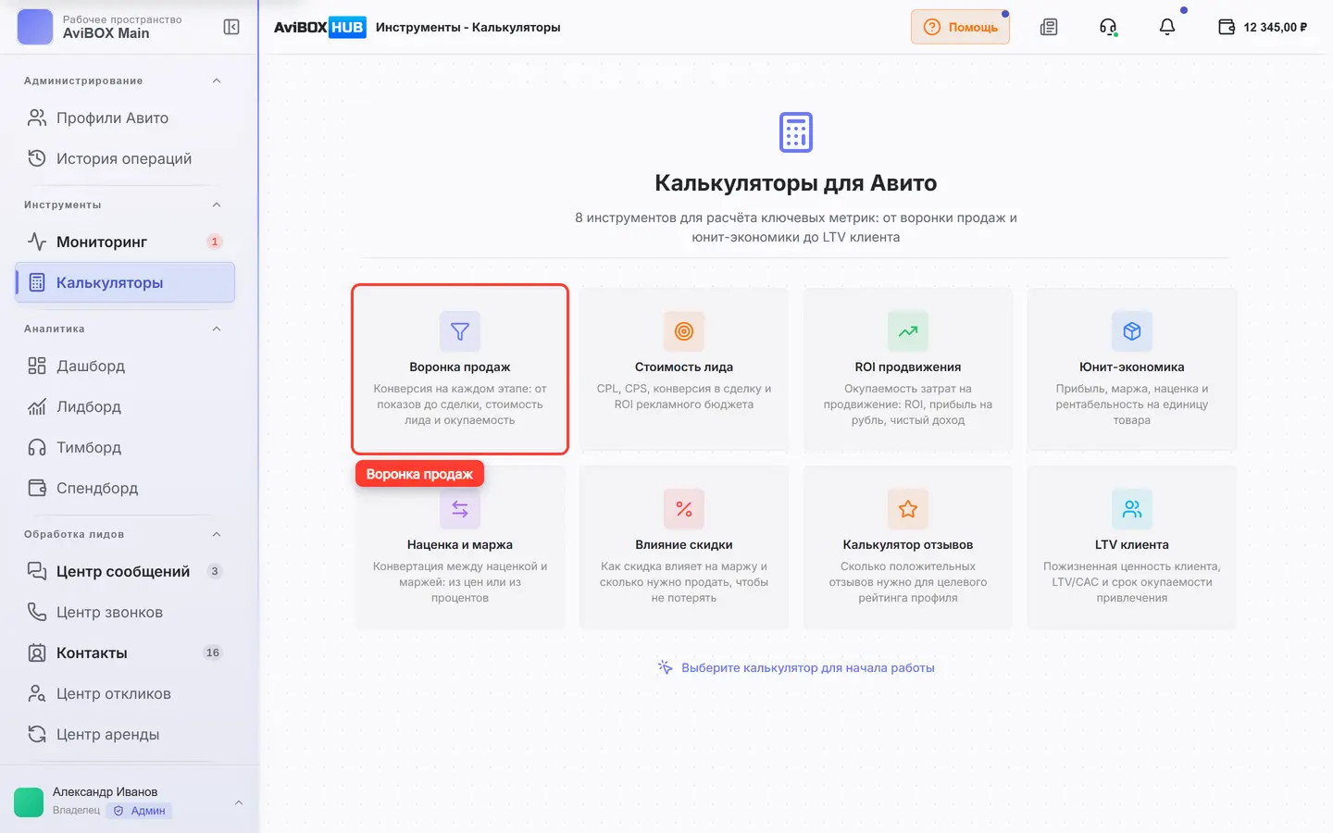The width and height of the screenshot is (1333, 833).
Task: Click the Помощь button
Action: pyautogui.click(x=960, y=27)
